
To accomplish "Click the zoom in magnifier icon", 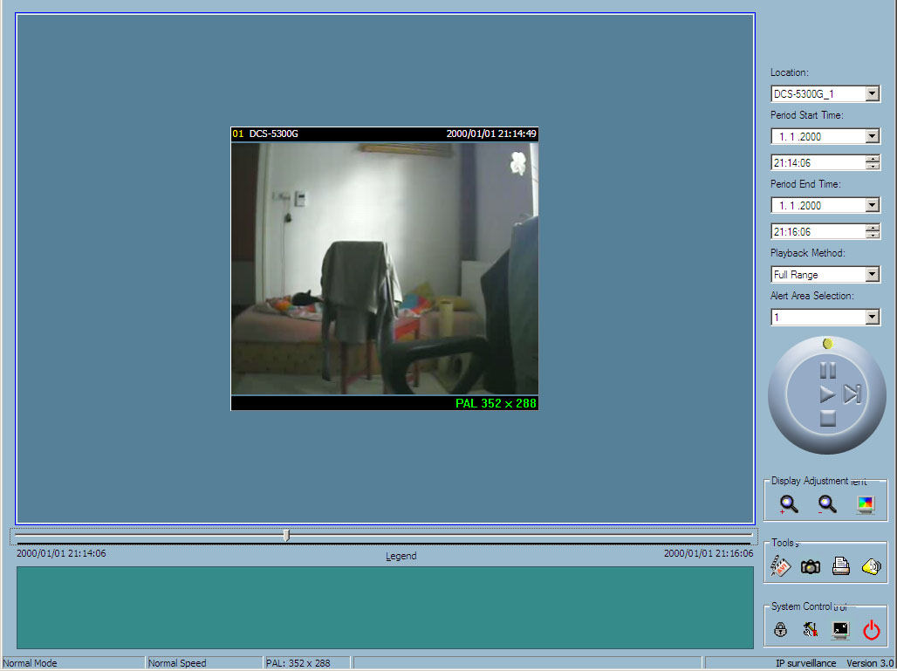I will click(x=789, y=504).
